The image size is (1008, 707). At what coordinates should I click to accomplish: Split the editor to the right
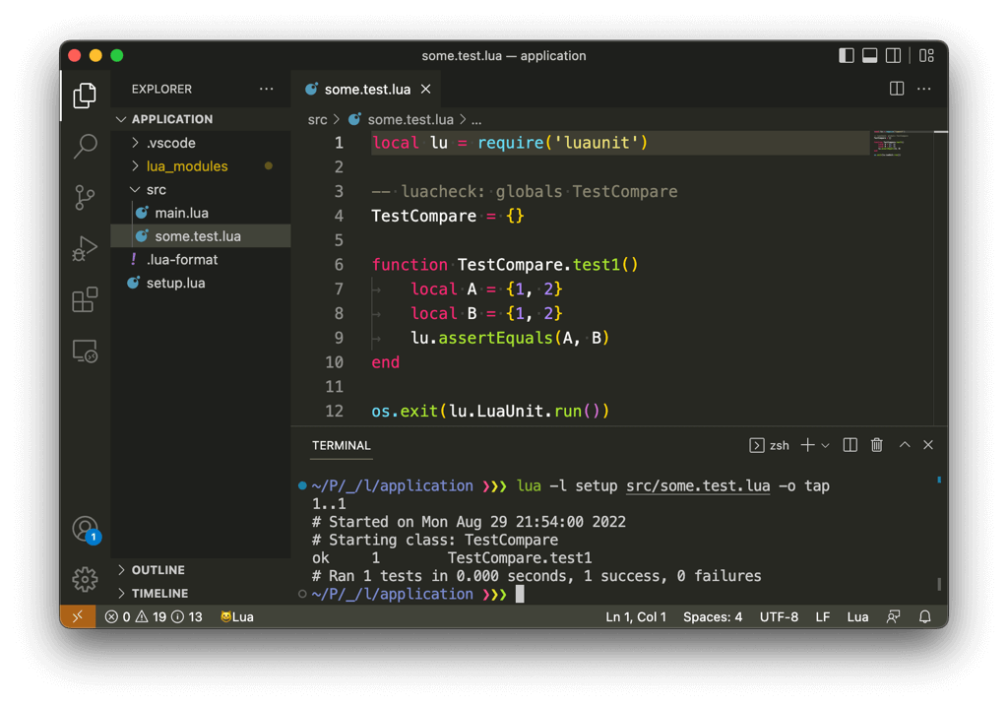(x=896, y=89)
